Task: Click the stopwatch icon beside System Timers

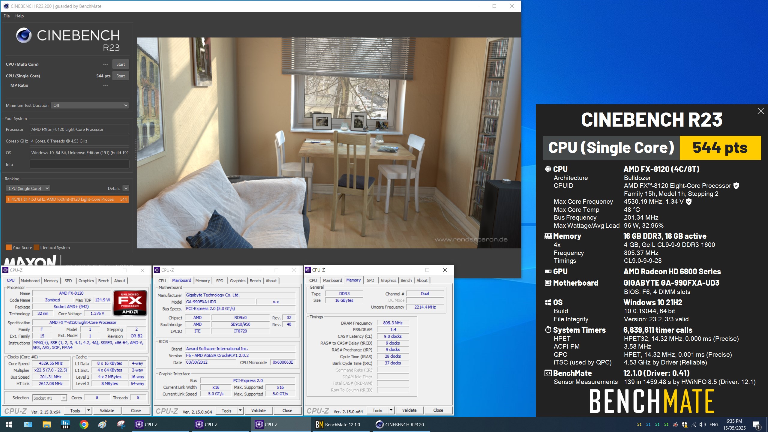Action: point(548,330)
